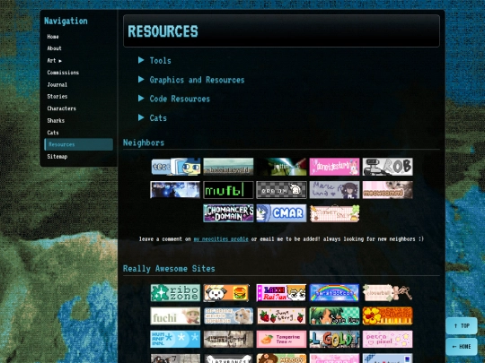
Task: Visit the ribo zone badge
Action: [x=175, y=292]
